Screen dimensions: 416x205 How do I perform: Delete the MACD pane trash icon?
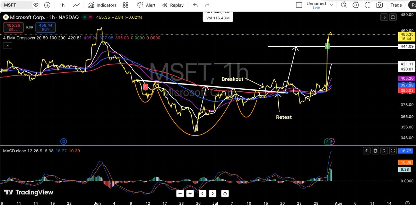point(375,151)
